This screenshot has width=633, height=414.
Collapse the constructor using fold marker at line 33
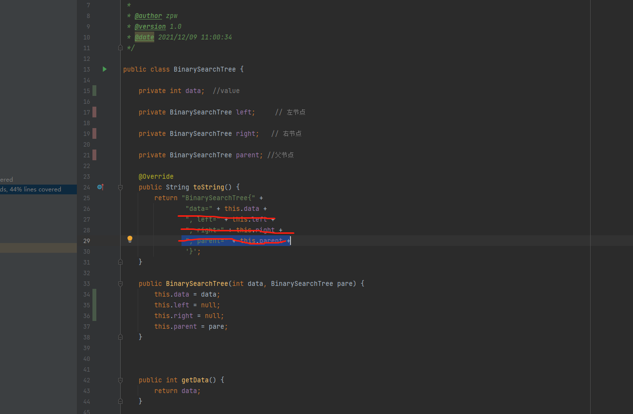(120, 283)
